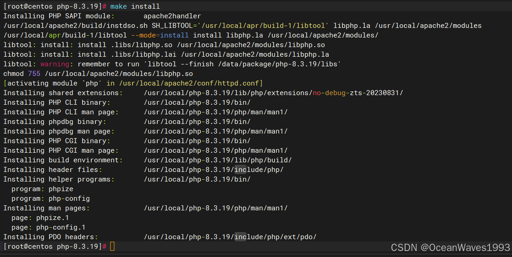Click the '/usr/local/apache2/conf/httpd.conf' path
This screenshot has width=512, height=257.
point(189,83)
